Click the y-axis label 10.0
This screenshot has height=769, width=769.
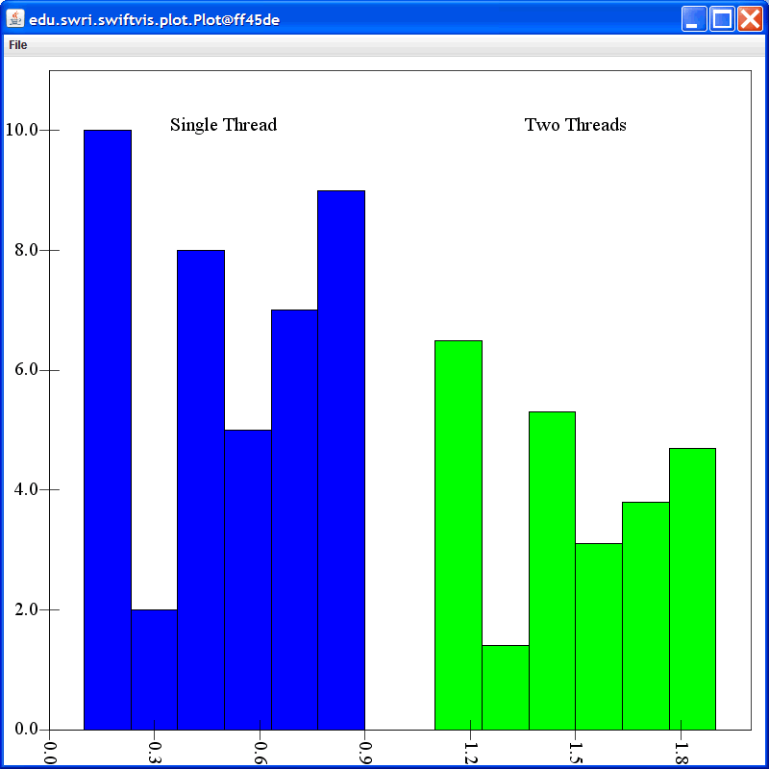[x=21, y=130]
